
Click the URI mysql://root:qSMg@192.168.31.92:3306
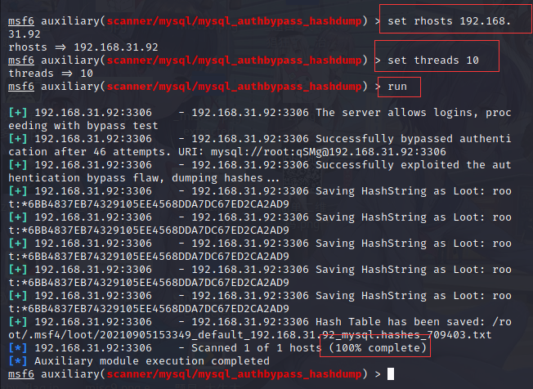329,151
